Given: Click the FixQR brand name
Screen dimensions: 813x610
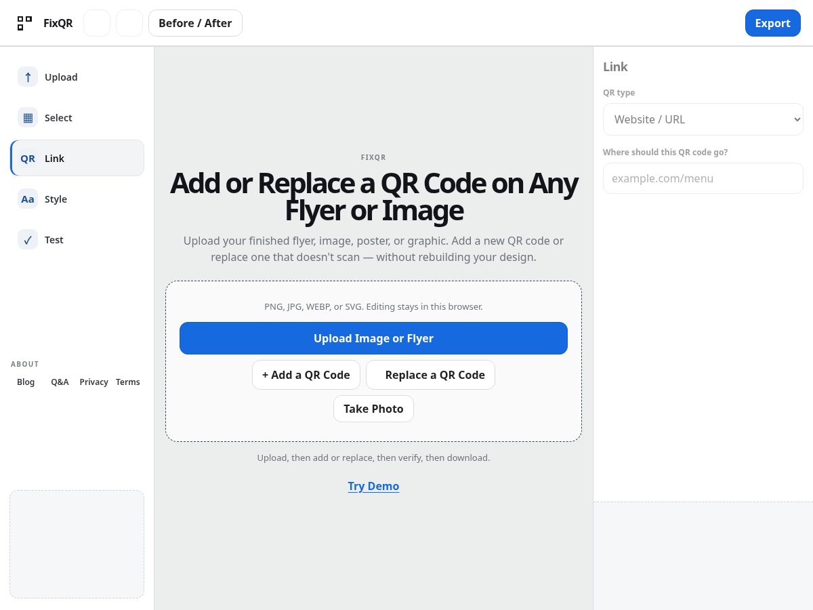Looking at the screenshot, I should pyautogui.click(x=58, y=23).
